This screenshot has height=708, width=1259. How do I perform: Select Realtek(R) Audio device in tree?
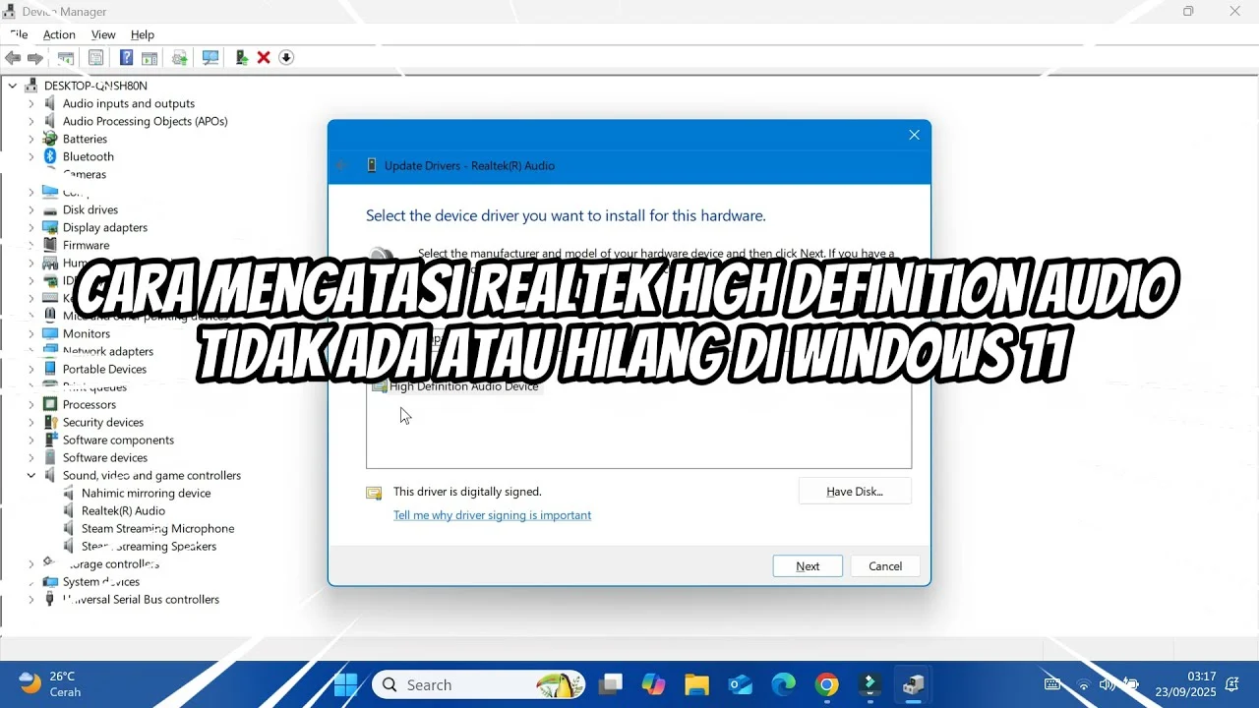click(123, 510)
